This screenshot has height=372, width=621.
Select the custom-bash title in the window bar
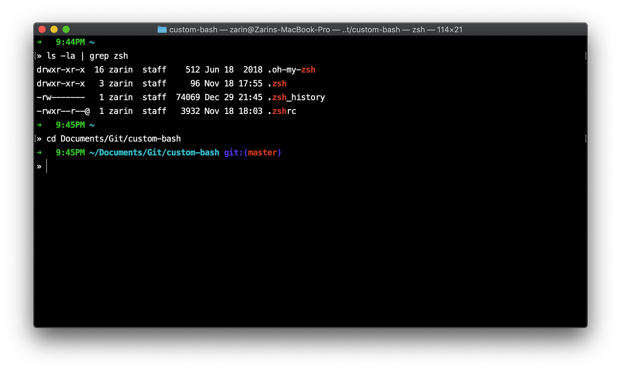pyautogui.click(x=193, y=29)
